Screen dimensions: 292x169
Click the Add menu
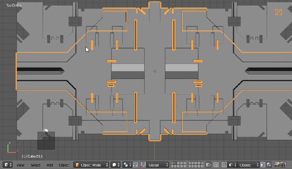point(49,165)
